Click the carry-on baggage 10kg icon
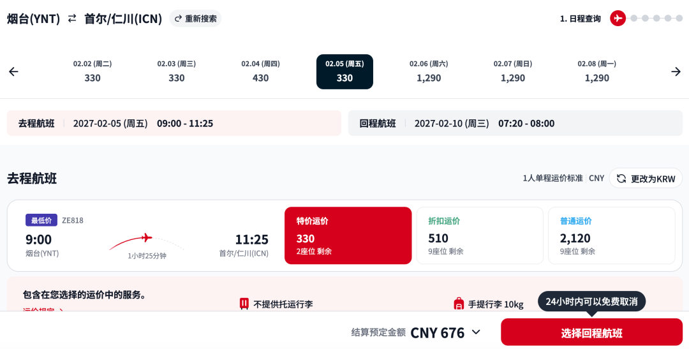This screenshot has height=349, width=689. coord(458,304)
